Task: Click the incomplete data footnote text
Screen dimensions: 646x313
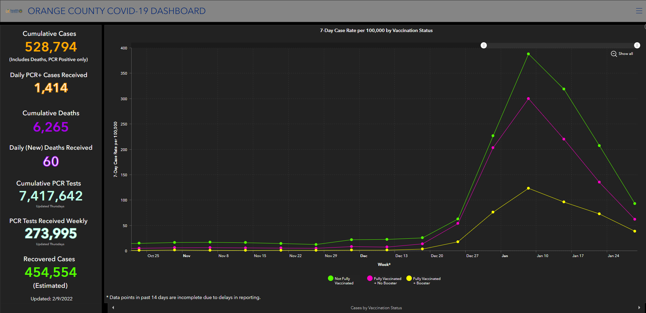Action: tap(183, 297)
